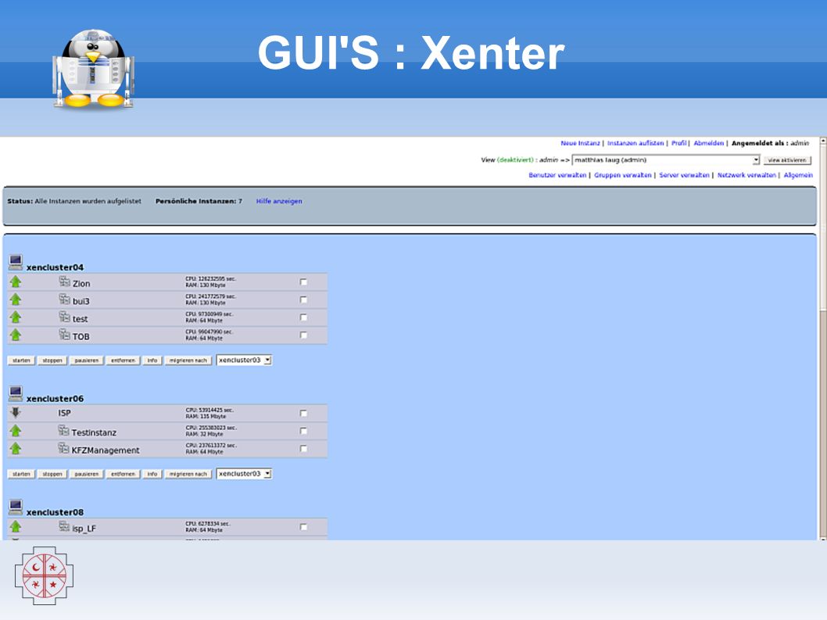Click the green arrow for Testinstanz

click(x=16, y=431)
